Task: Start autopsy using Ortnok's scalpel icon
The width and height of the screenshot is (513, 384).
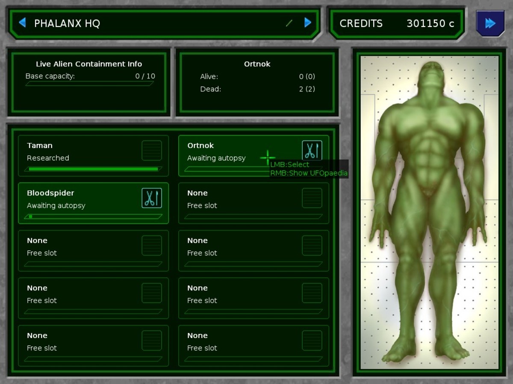Action: [312, 151]
